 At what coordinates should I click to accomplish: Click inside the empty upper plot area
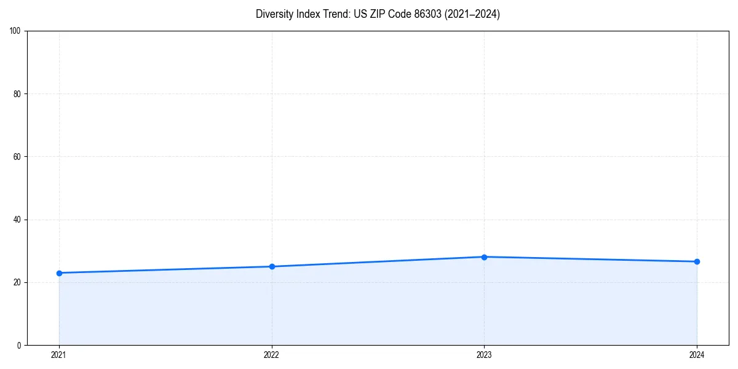tap(369, 123)
